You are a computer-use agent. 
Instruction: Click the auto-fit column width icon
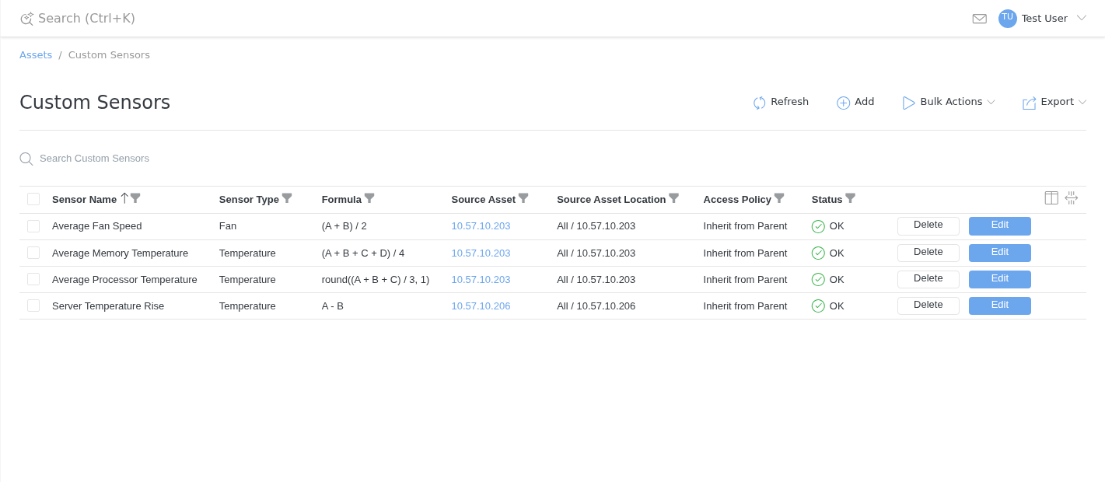click(x=1072, y=197)
